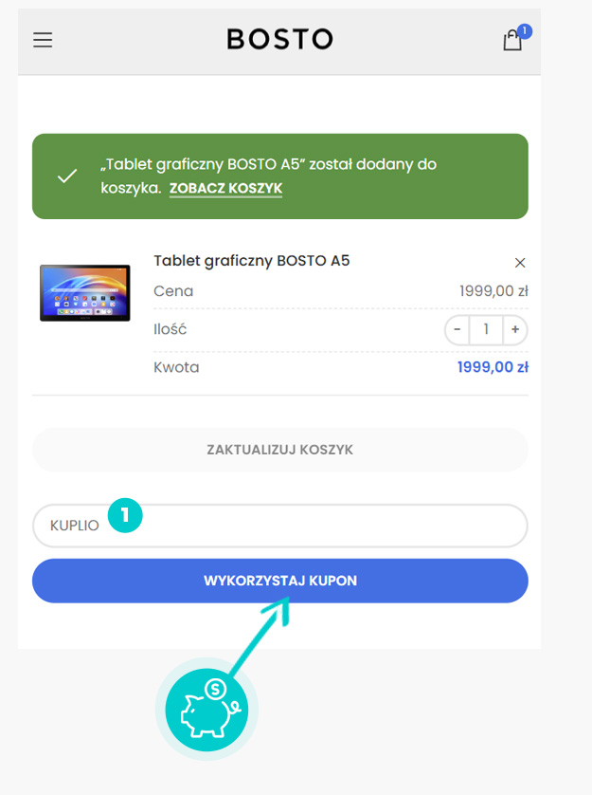This screenshot has width=592, height=795.
Task: Focus the coupon code field with KUPLIO
Action: coord(280,526)
